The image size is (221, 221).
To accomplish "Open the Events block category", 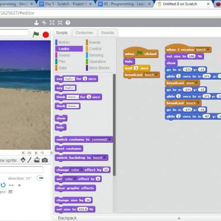I will click(x=95, y=42).
